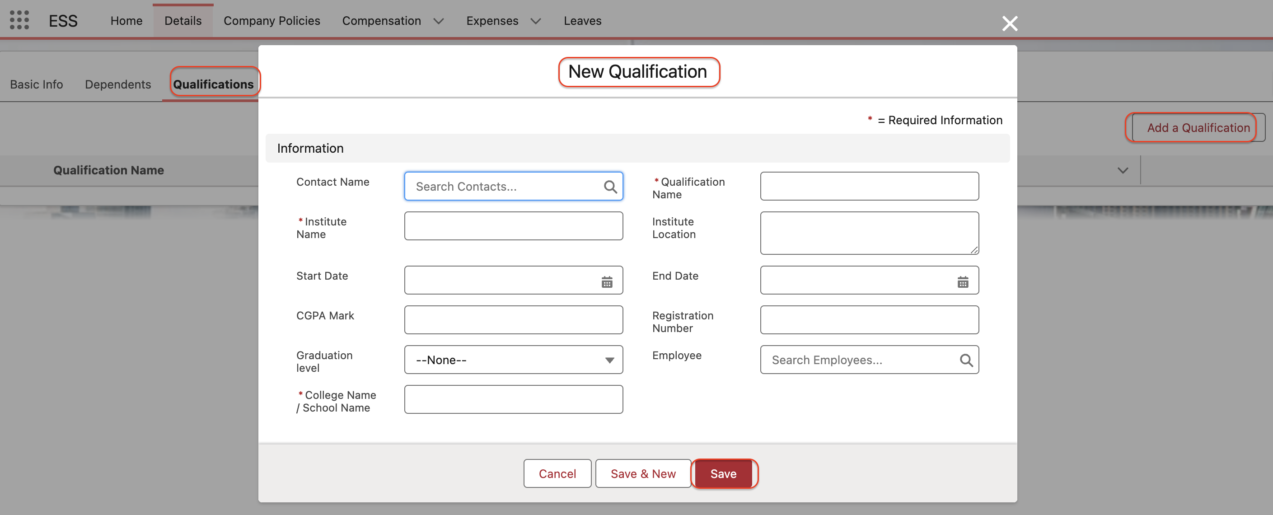Image resolution: width=1273 pixels, height=515 pixels.
Task: Open the Graduation level dropdown
Action: tap(513, 360)
